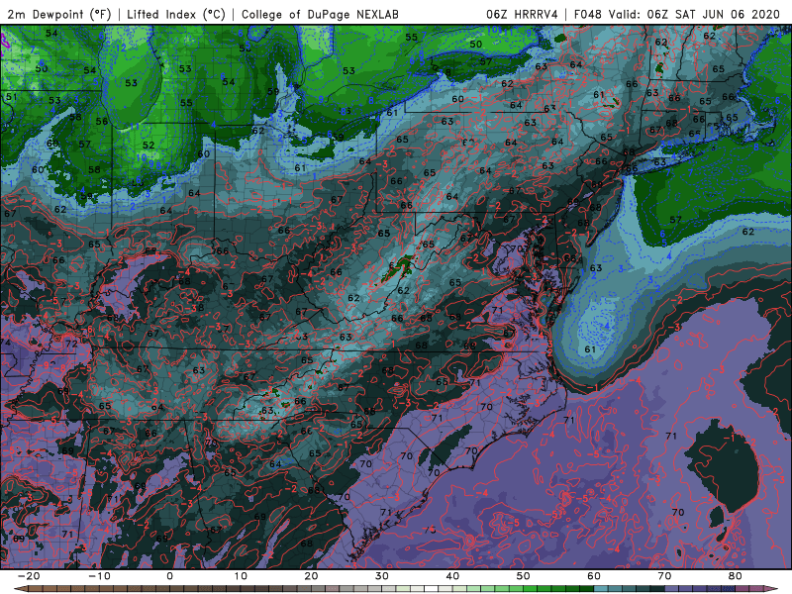
Task: Click the blue "12" lifted index contour label
Action: pos(121,49)
